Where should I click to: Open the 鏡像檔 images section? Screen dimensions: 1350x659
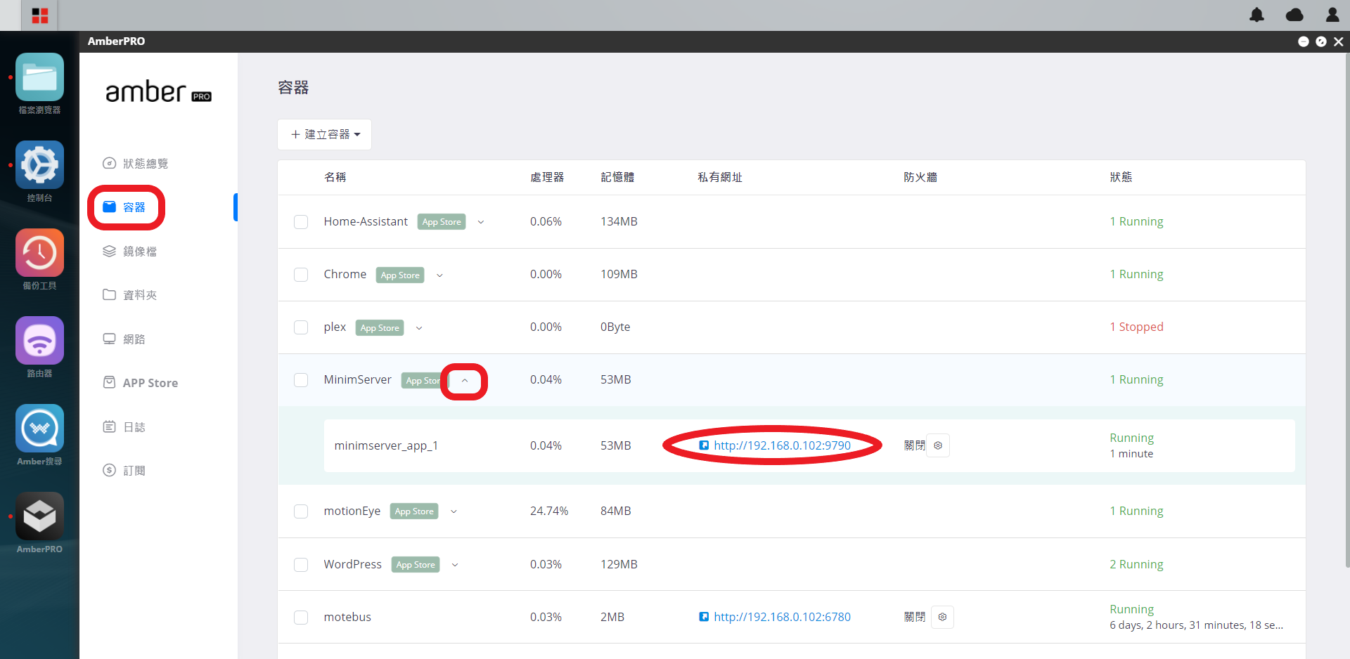[x=130, y=252]
